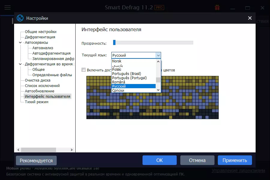Select Română in the language list
This screenshot has height=180, width=270.
click(x=133, y=82)
